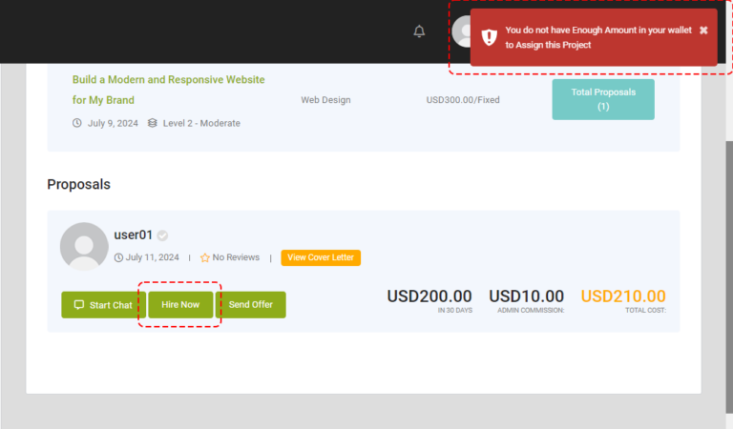The image size is (733, 429).
Task: Click the USD300.00/Fixed budget text
Action: coord(463,99)
